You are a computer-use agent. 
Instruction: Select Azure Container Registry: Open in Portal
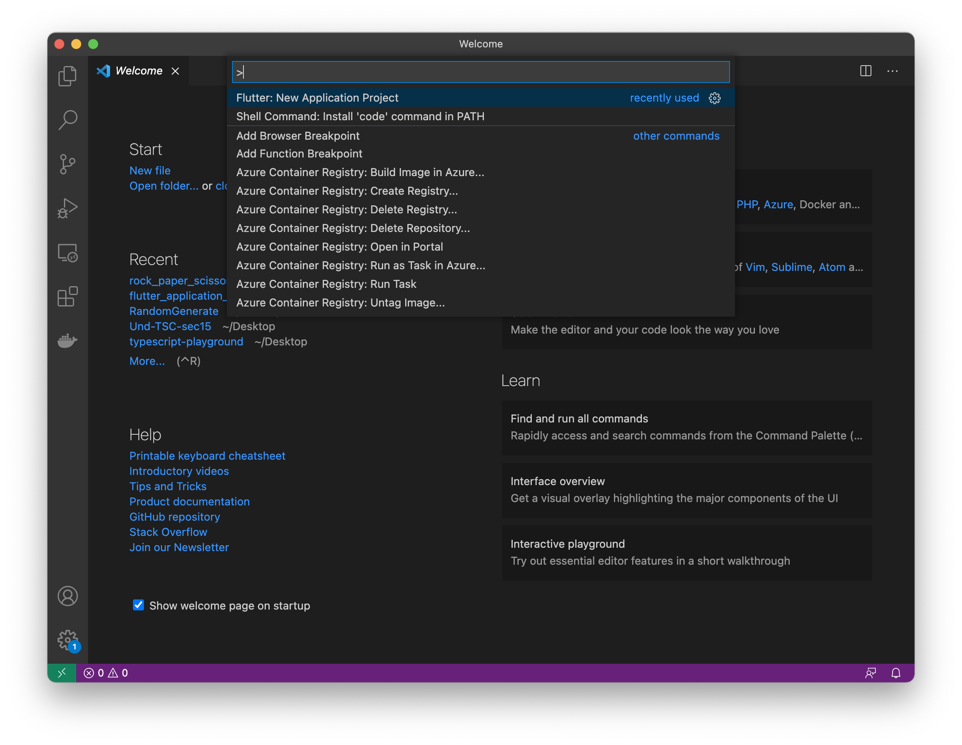coord(481,247)
